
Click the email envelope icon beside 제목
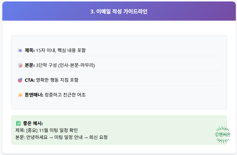pyautogui.click(x=20, y=50)
